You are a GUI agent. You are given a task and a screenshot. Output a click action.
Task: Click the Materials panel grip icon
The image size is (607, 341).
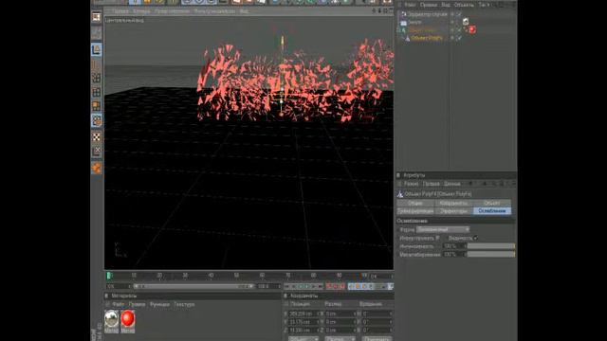tap(106, 296)
